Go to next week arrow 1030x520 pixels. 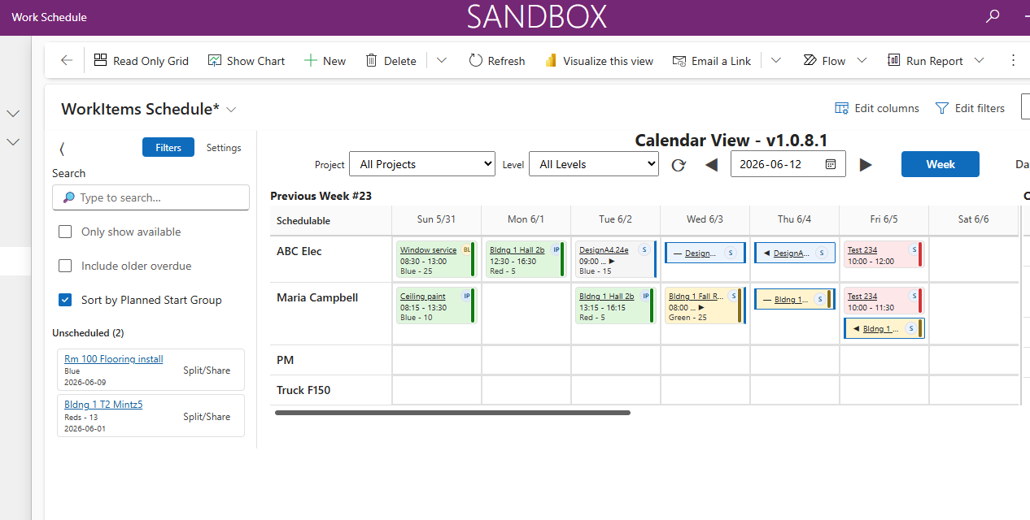click(866, 165)
